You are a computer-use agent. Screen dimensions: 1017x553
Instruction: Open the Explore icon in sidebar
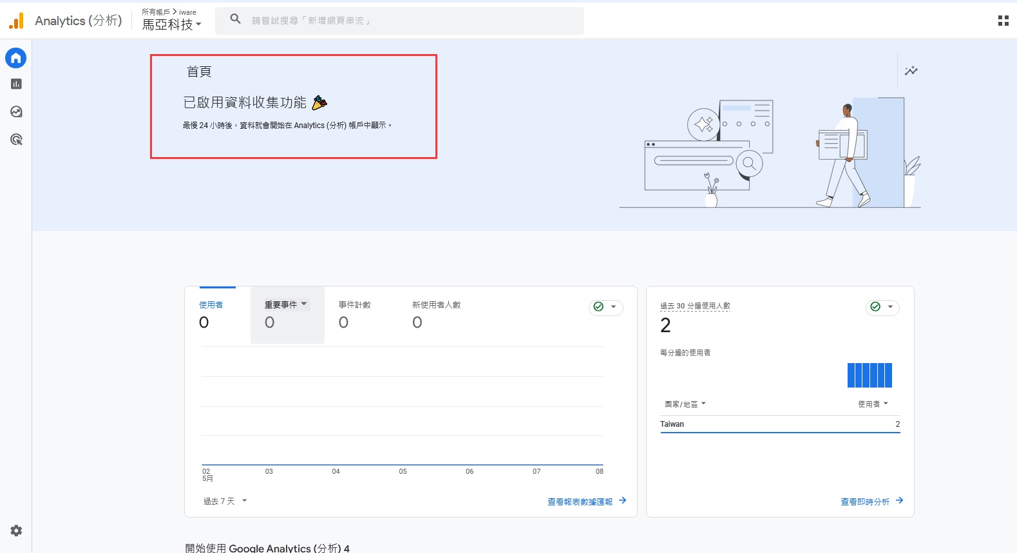click(16, 112)
